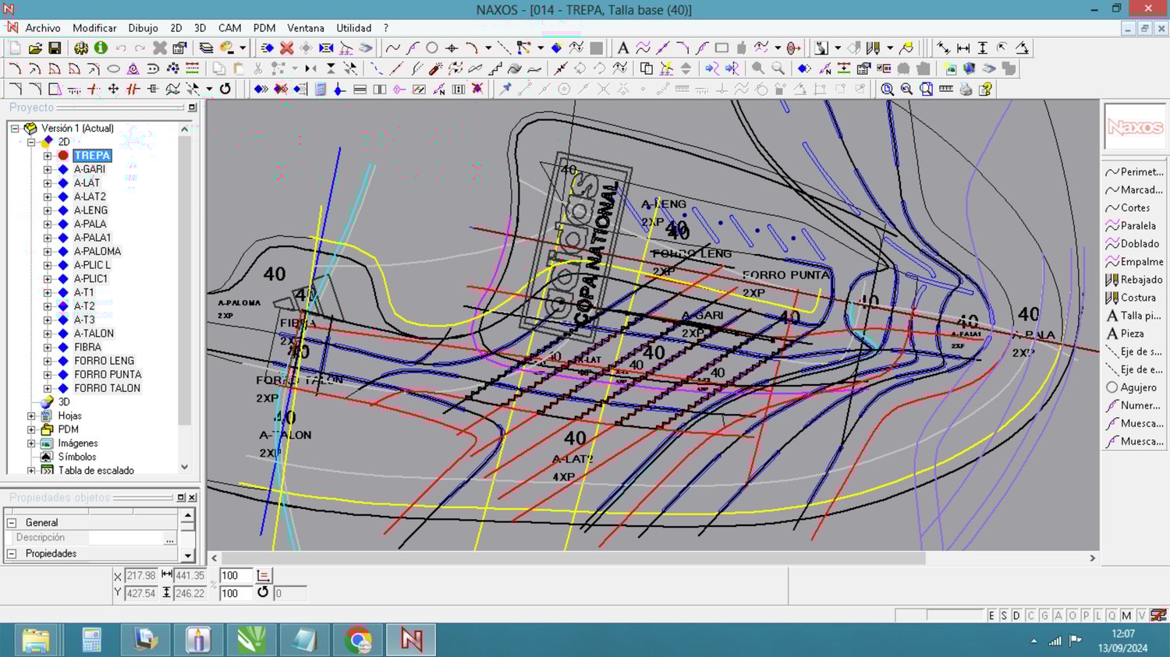Open the CAM menu

point(229,28)
